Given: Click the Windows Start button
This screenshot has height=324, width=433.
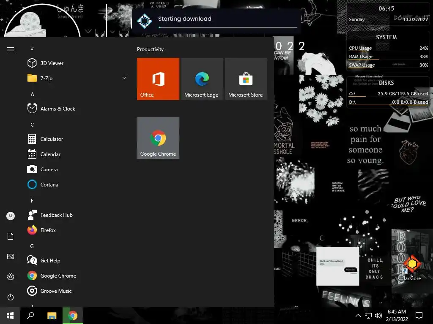Looking at the screenshot, I should pyautogui.click(x=10, y=316).
